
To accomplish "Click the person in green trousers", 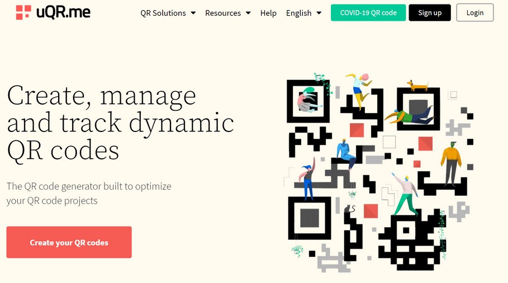I will point(406,196).
